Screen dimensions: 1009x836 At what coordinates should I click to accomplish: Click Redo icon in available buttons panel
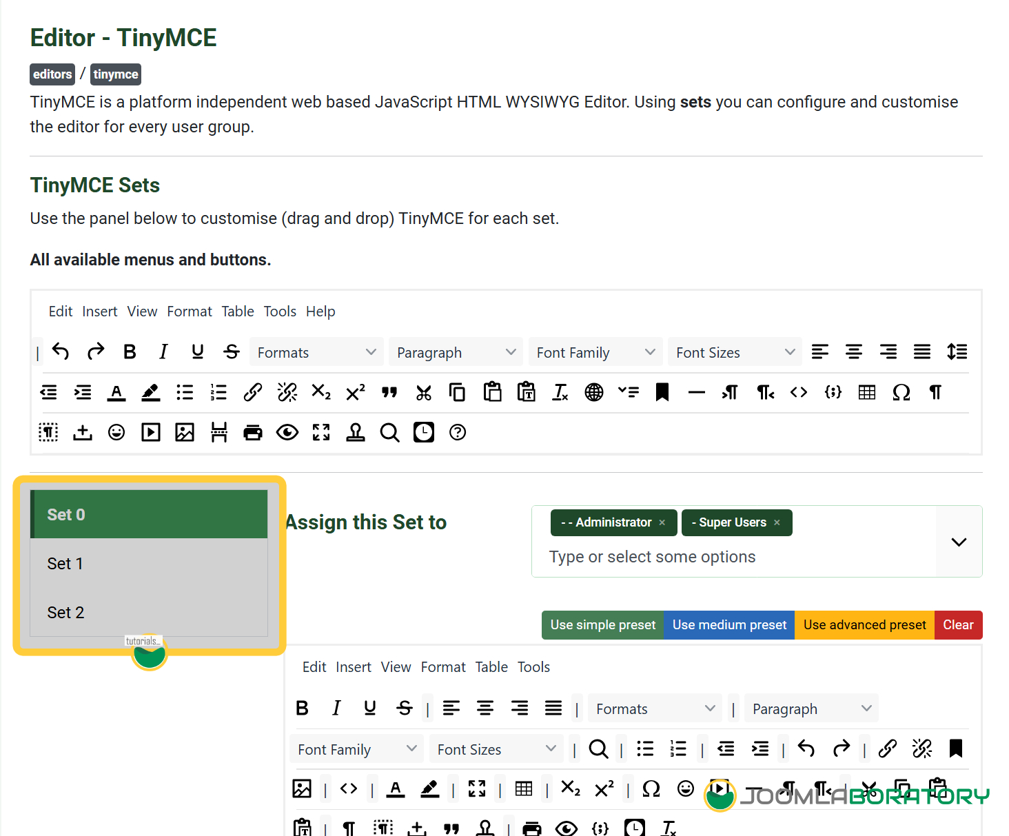[95, 351]
